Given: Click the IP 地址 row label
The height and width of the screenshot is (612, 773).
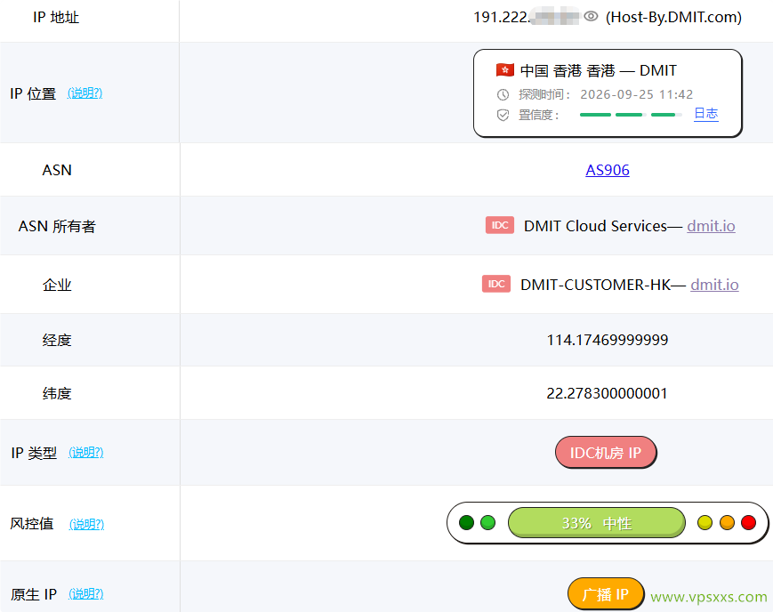Looking at the screenshot, I should pyautogui.click(x=56, y=17).
